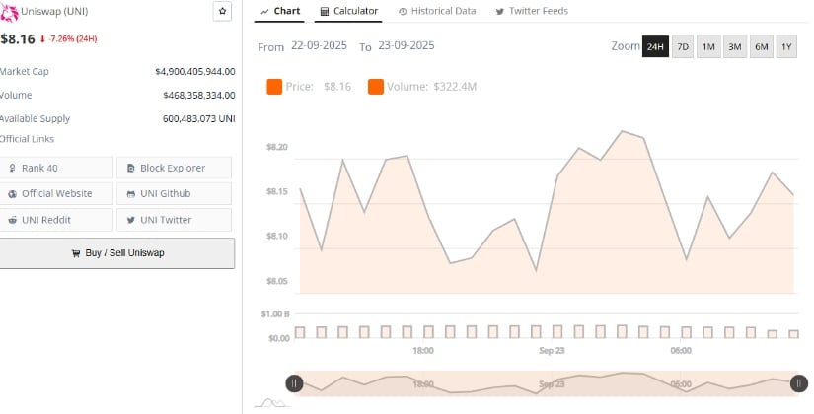The image size is (814, 414).
Task: Click the shopping cart icon on Buy / Sell button
Action: [x=76, y=253]
